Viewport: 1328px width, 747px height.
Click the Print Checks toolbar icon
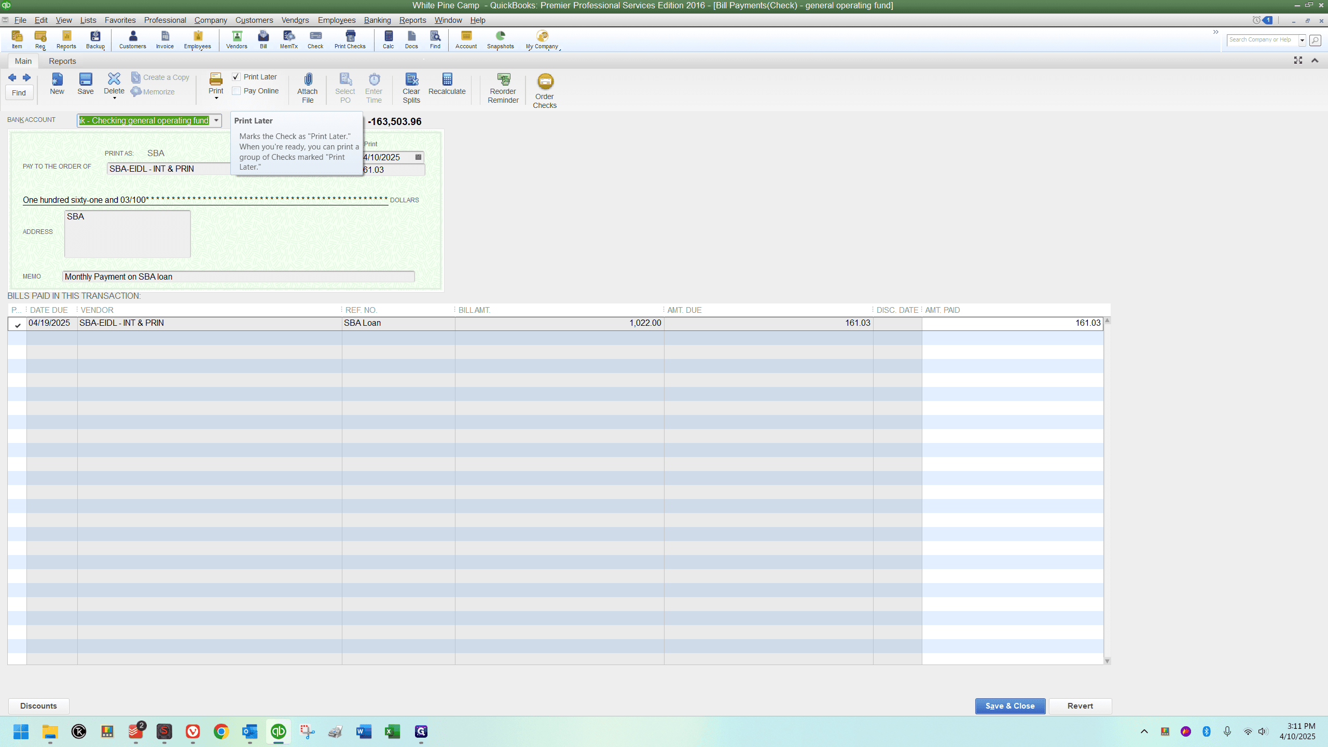pos(350,39)
